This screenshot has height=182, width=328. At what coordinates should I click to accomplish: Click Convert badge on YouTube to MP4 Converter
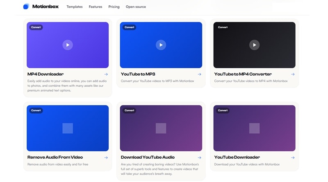(x=223, y=27)
